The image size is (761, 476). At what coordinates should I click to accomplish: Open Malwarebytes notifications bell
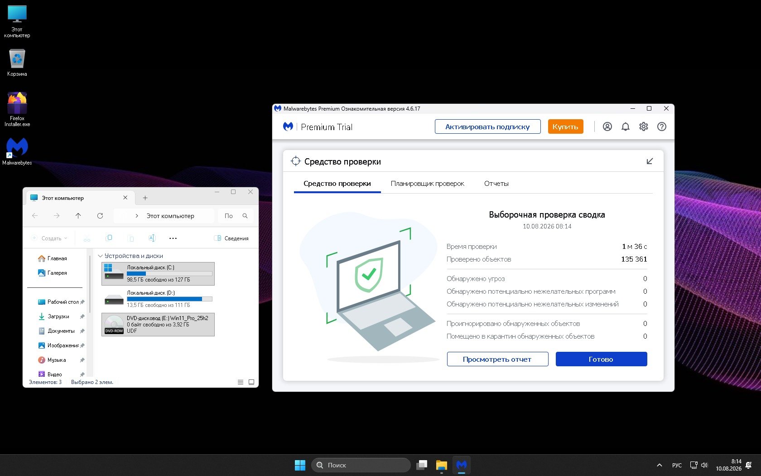click(626, 127)
